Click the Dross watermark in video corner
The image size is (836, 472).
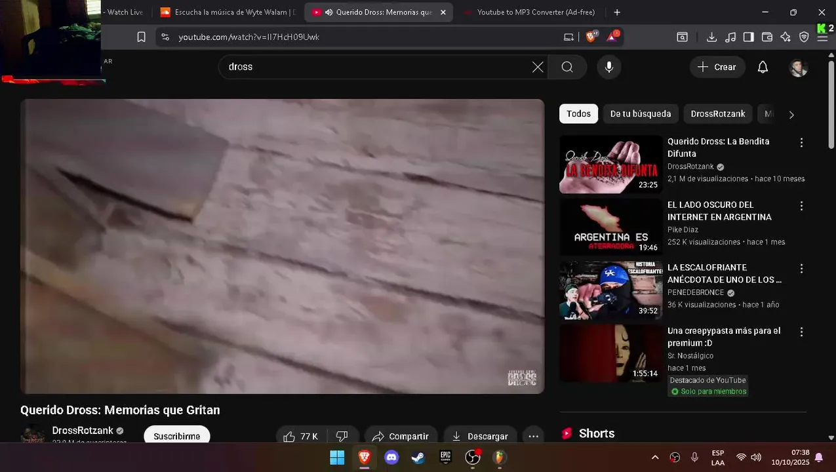522,378
